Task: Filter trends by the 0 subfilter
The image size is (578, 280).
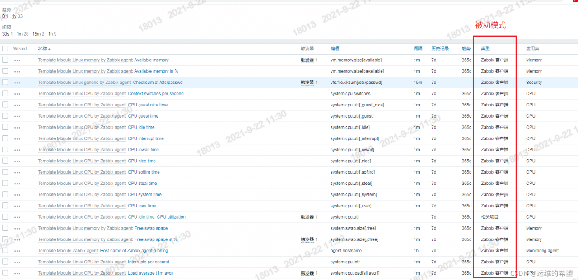Action: [3, 16]
